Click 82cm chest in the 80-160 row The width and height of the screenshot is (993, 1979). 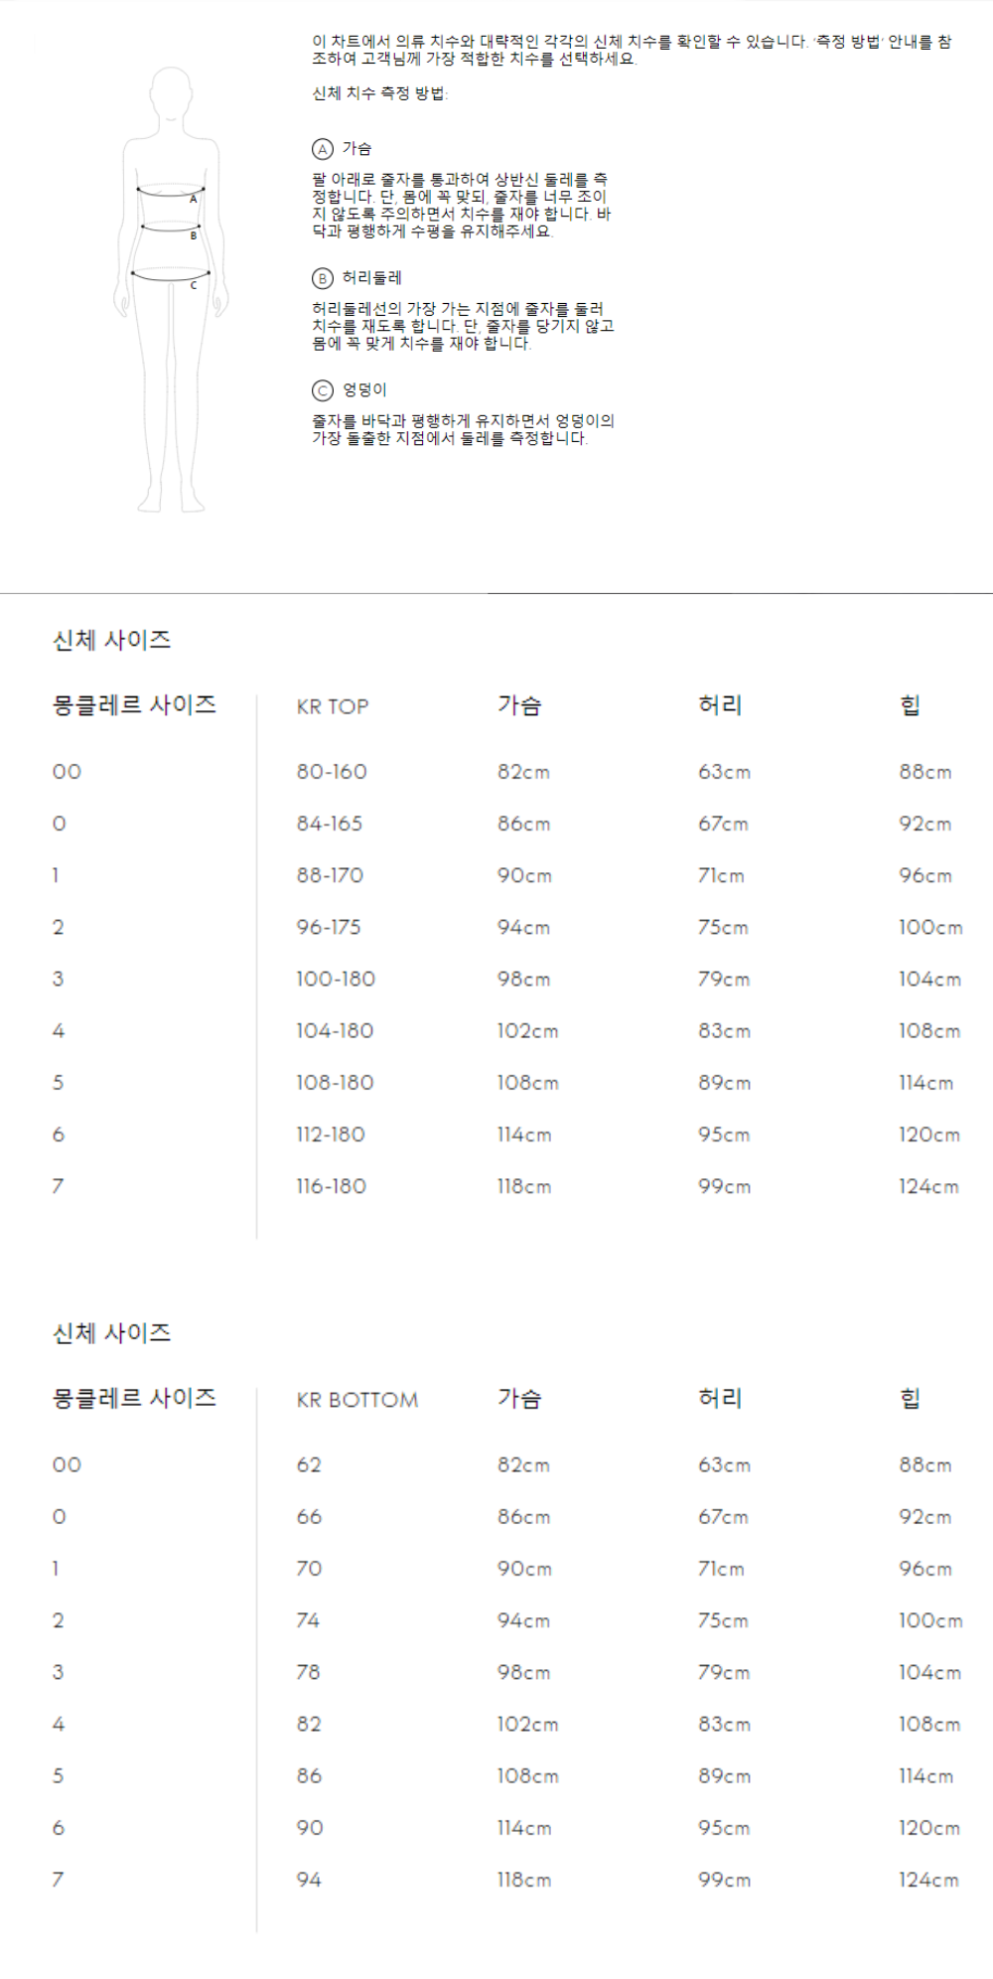pos(523,772)
